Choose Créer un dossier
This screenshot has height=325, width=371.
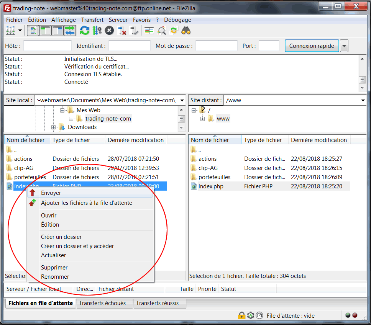point(90,237)
